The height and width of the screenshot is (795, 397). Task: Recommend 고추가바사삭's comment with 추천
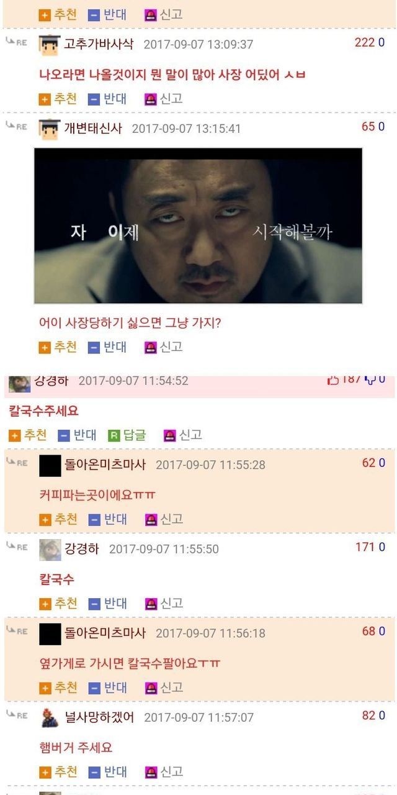(58, 99)
